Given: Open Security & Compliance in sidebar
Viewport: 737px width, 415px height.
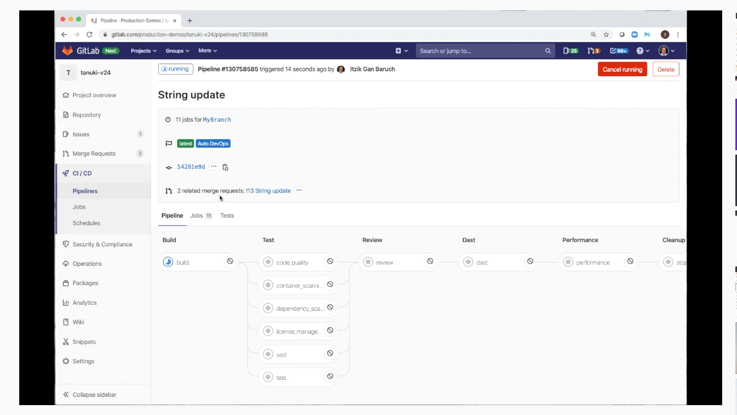Looking at the screenshot, I should pyautogui.click(x=103, y=245).
